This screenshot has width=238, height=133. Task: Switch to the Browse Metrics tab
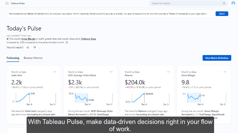(33, 58)
